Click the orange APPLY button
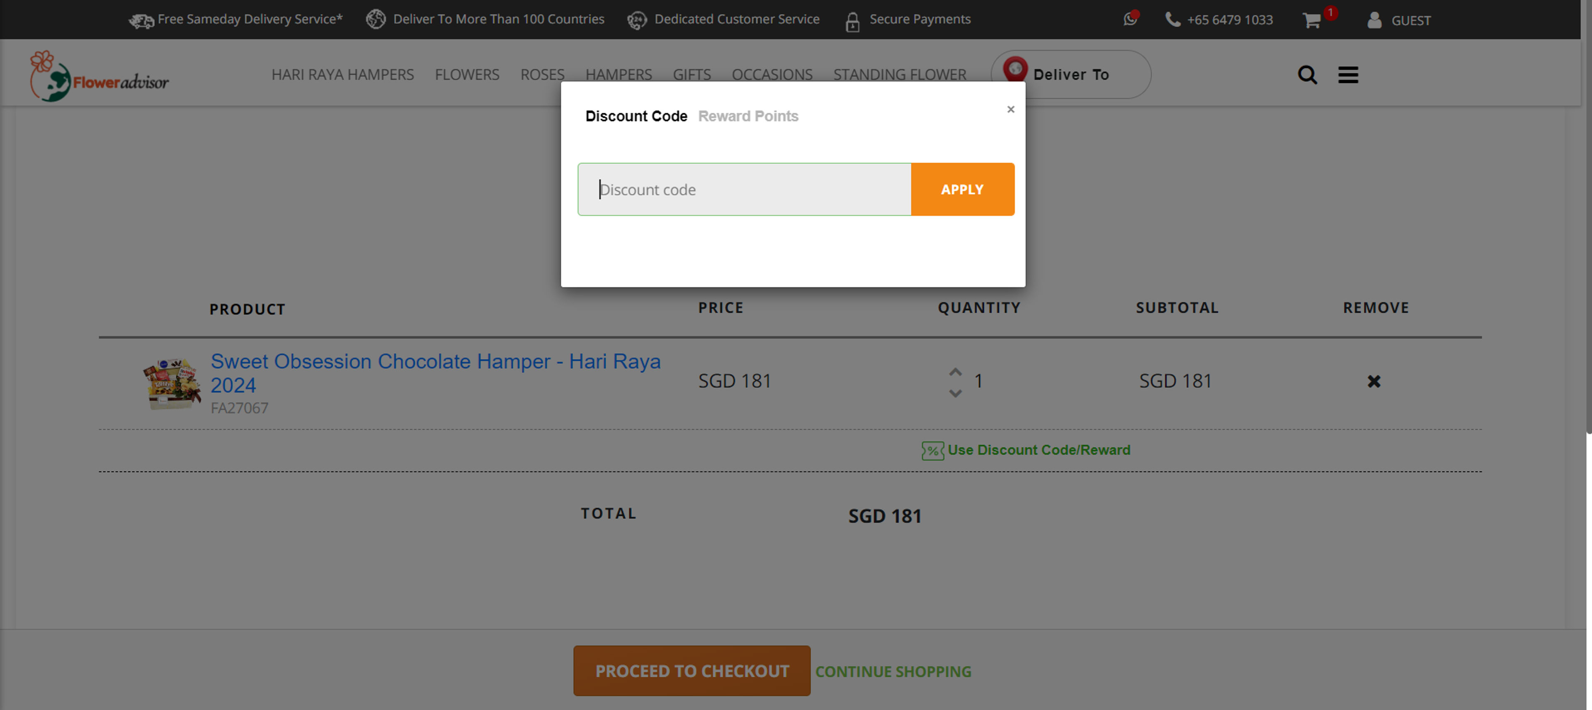 pyautogui.click(x=962, y=189)
